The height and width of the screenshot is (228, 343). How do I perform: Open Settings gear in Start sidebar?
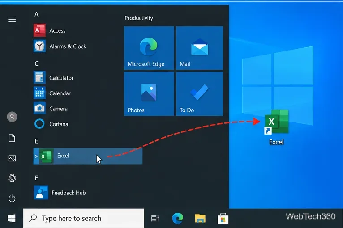12,178
